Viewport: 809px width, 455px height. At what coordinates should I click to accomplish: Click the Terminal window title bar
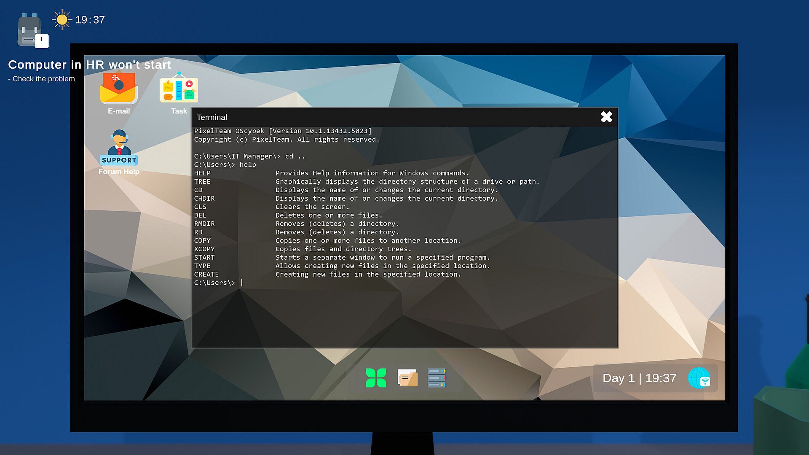coord(379,117)
